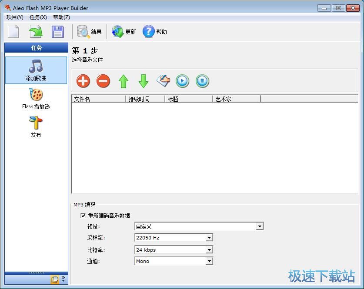This screenshot has width=364, height=289.
Task: Sort by 持续时间 column header
Action: pyautogui.click(x=145, y=99)
